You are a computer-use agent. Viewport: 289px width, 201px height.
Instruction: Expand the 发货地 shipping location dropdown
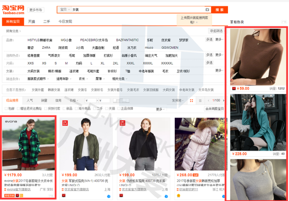click(x=178, y=101)
